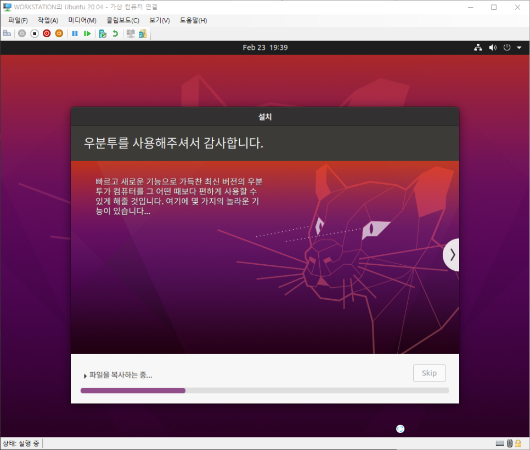Click the keyboard icon in the status bar

tap(500, 443)
